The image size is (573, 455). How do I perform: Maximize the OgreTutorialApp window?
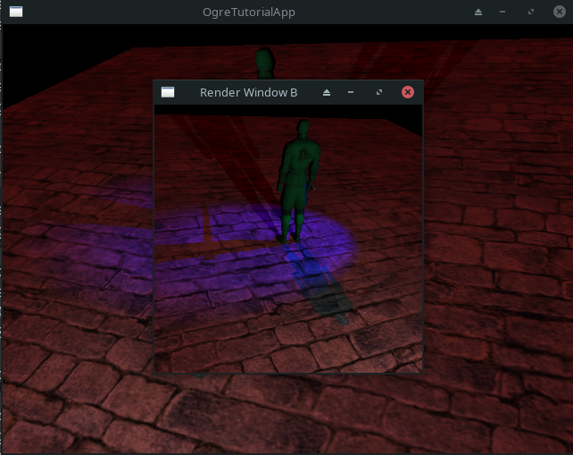click(x=531, y=13)
